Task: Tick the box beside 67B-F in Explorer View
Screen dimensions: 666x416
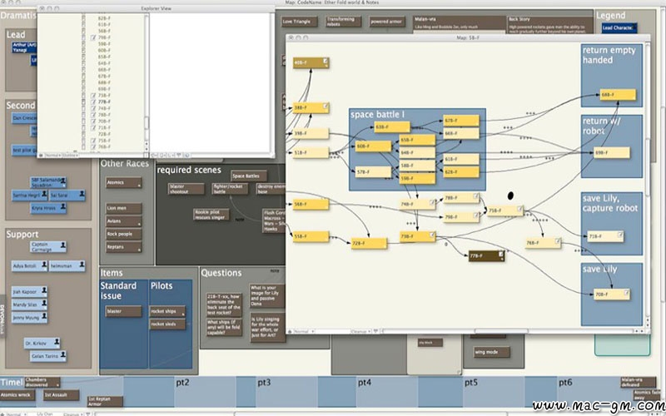Action: 84,76
